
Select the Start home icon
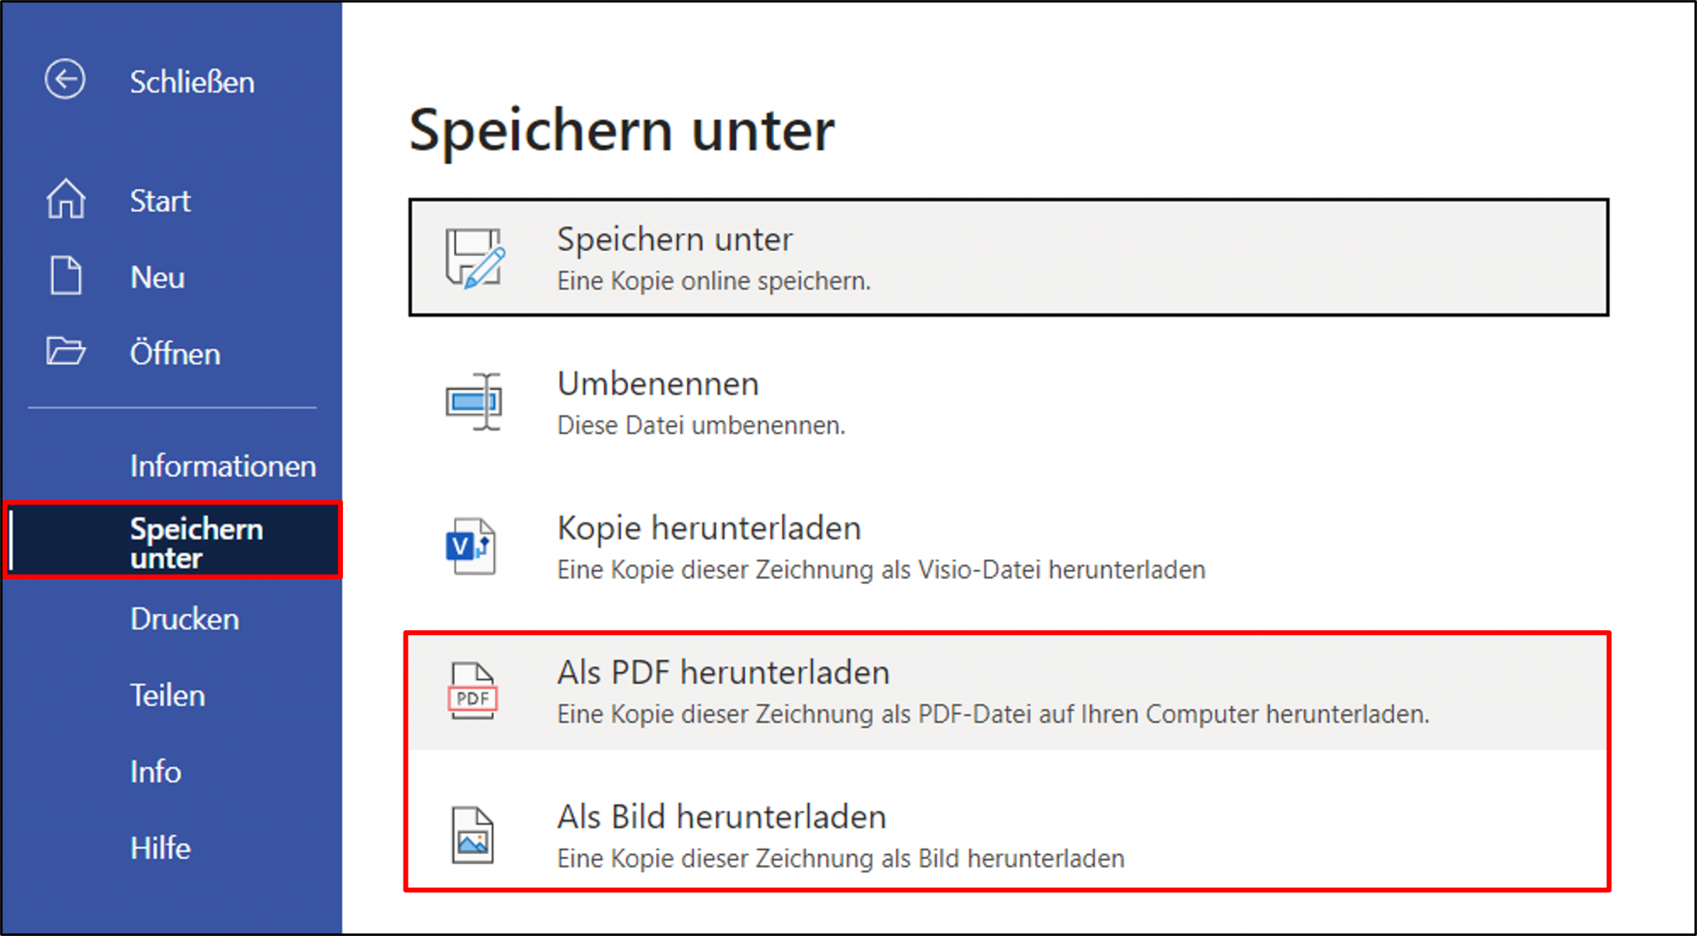point(65,199)
